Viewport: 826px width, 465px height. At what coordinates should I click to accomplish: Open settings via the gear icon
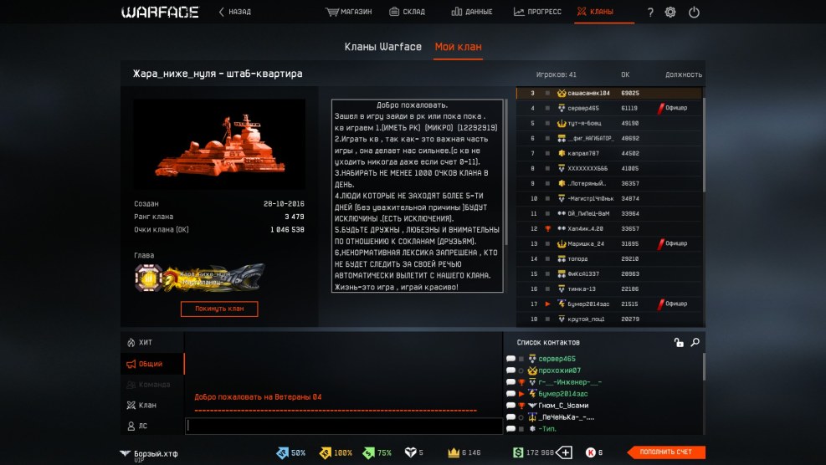pyautogui.click(x=670, y=13)
